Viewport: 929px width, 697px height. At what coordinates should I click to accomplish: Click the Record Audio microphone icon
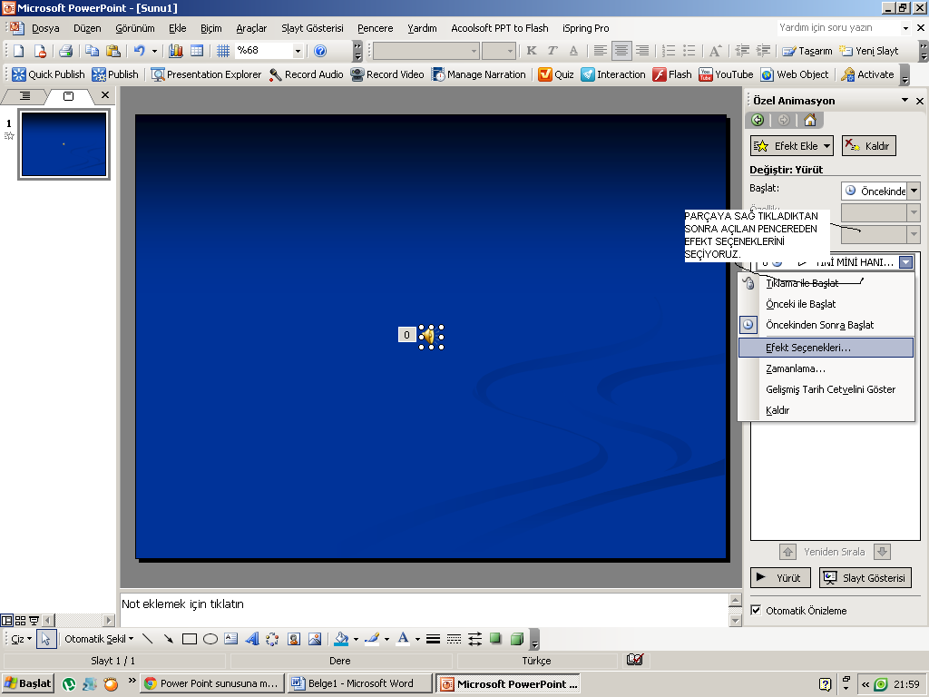(275, 74)
